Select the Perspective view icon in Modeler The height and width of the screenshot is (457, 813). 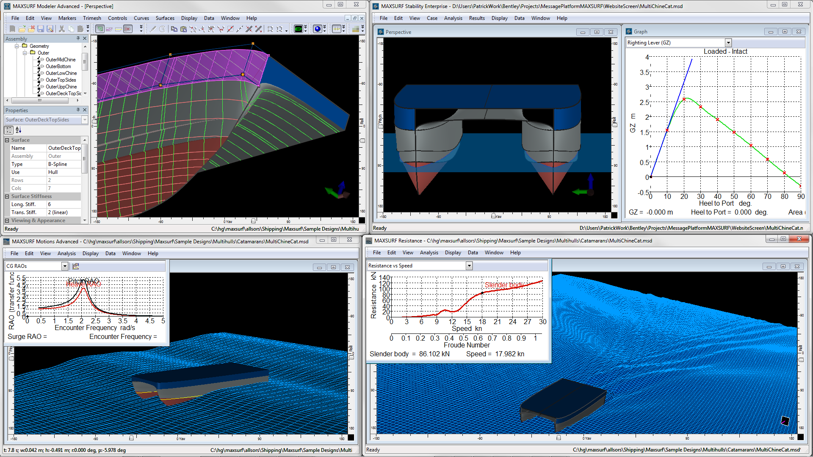tap(100, 29)
